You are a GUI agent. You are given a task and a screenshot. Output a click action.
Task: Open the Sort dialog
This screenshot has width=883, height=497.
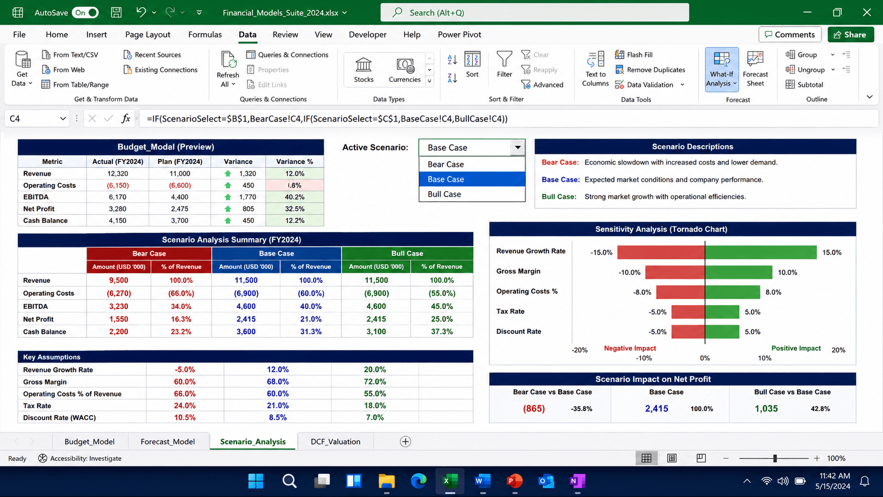(x=472, y=64)
